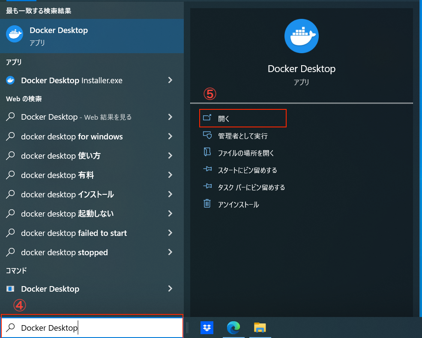422x338 pixels.
Task: Click the Docker Desktop title in details pane
Action: tap(302, 69)
